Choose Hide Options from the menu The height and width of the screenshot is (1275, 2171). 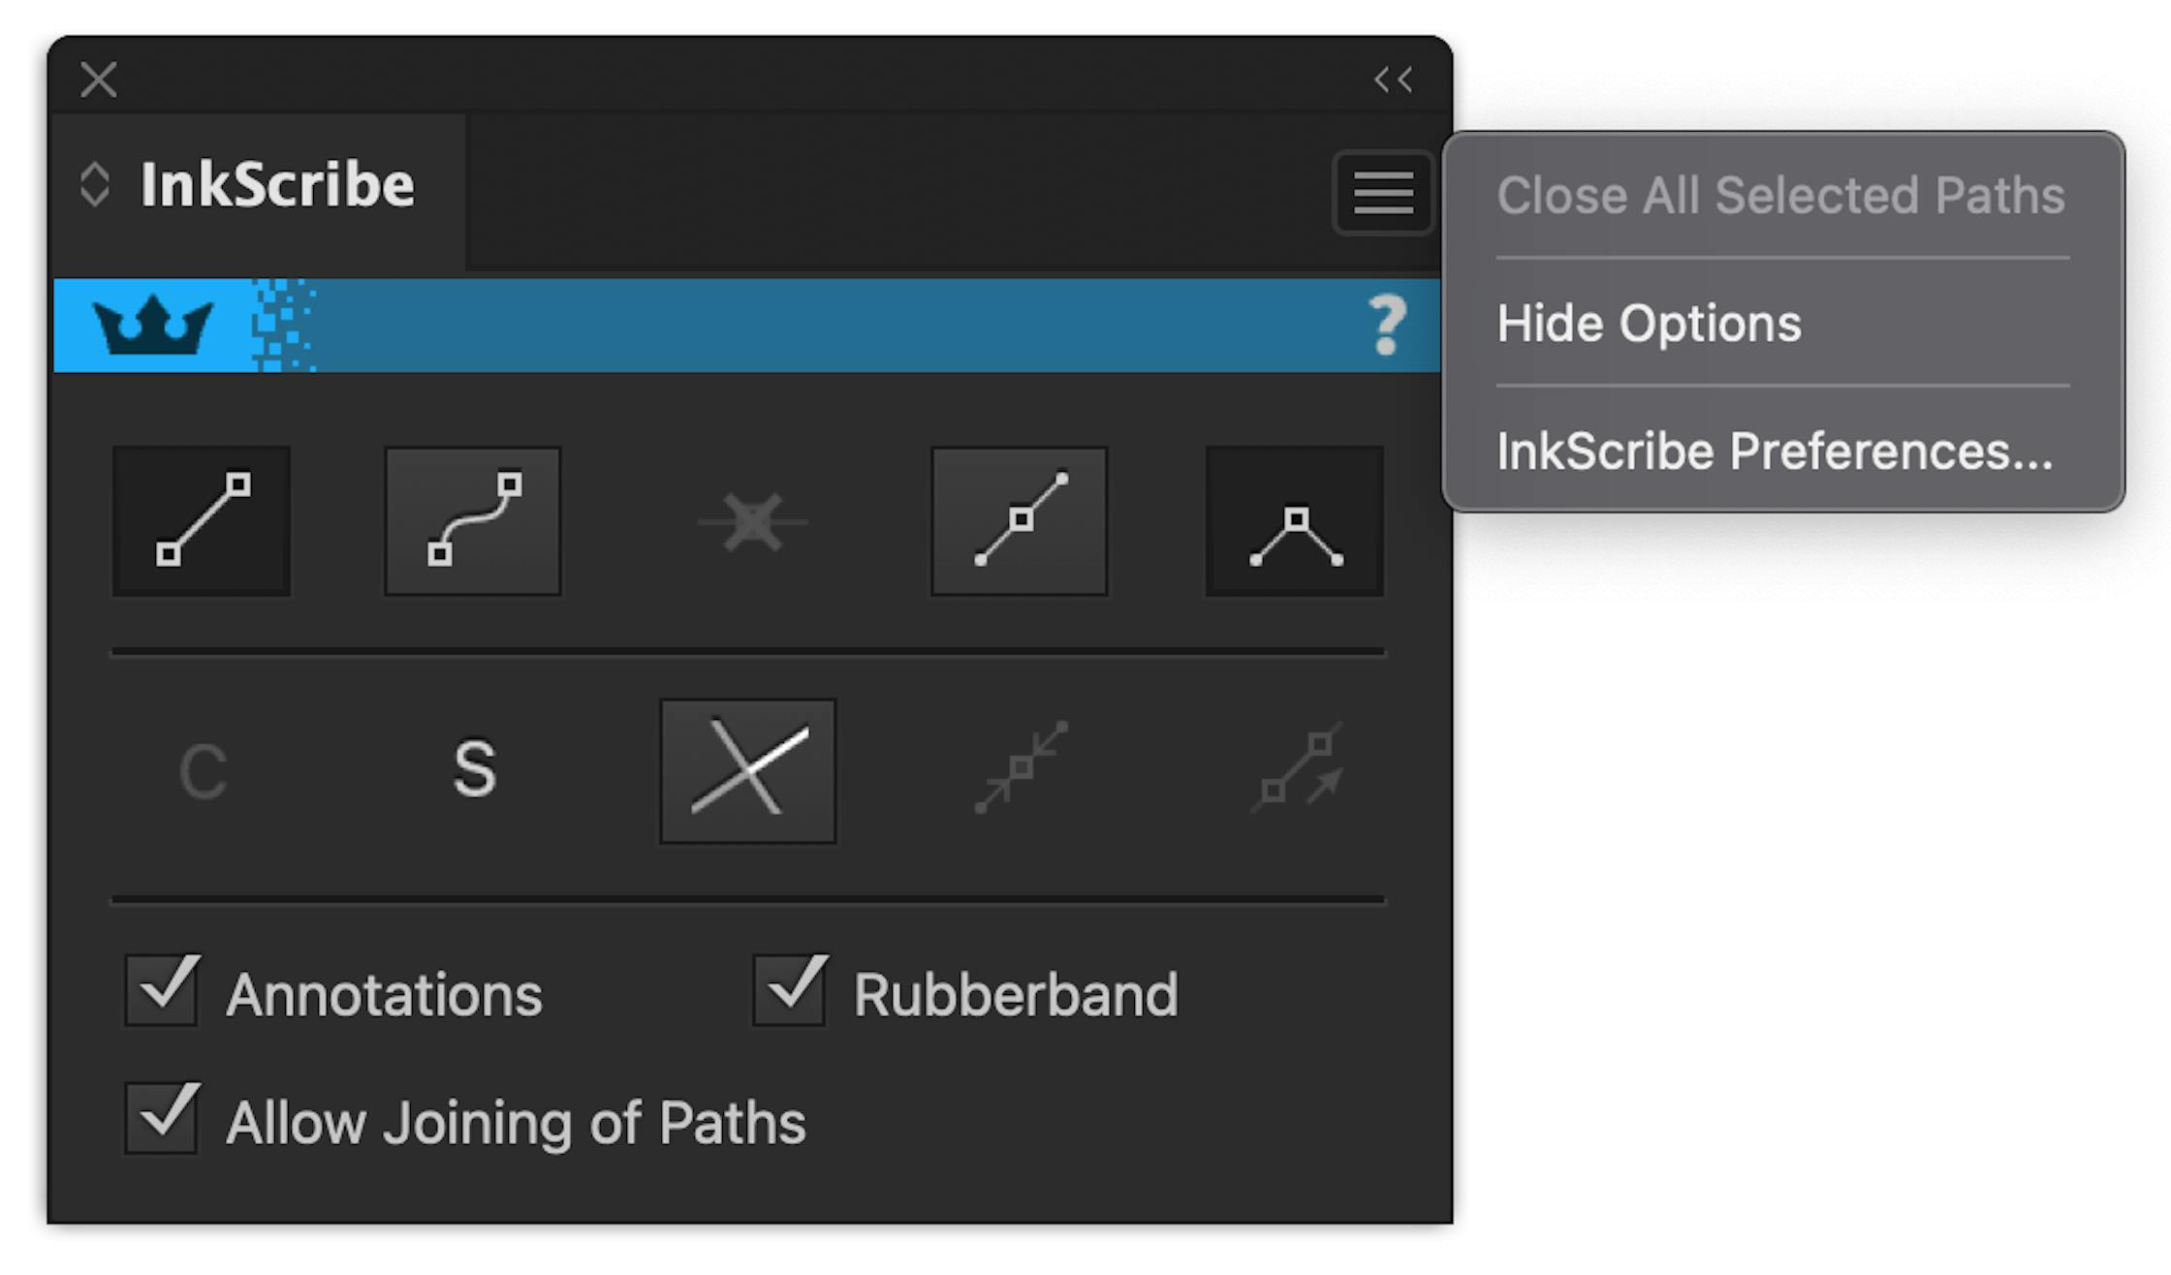point(1650,324)
